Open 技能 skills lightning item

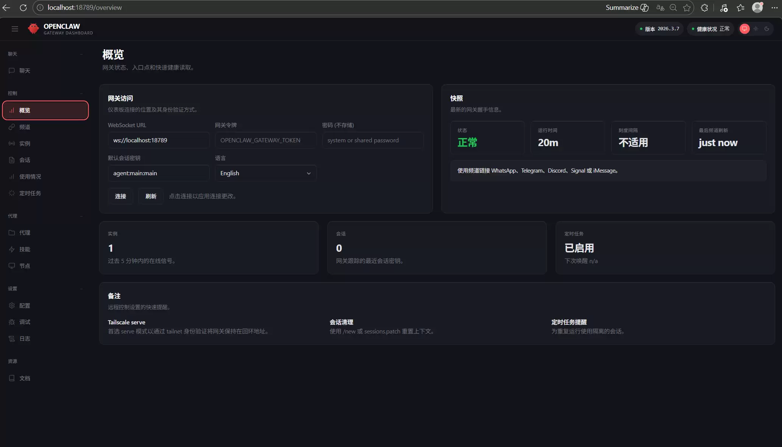pos(25,249)
